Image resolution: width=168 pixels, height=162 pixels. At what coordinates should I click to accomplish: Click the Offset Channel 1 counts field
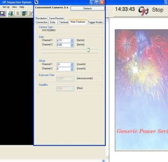(x=63, y=65)
